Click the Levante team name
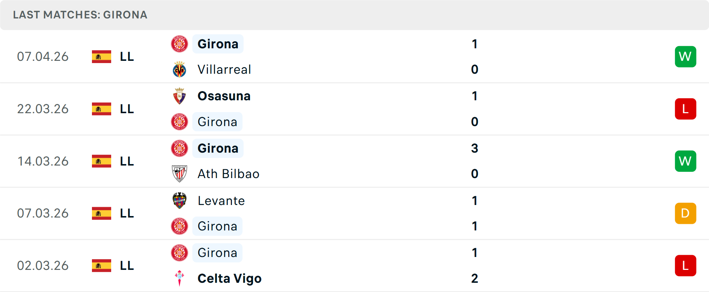This screenshot has height=292, width=709. [x=221, y=201]
